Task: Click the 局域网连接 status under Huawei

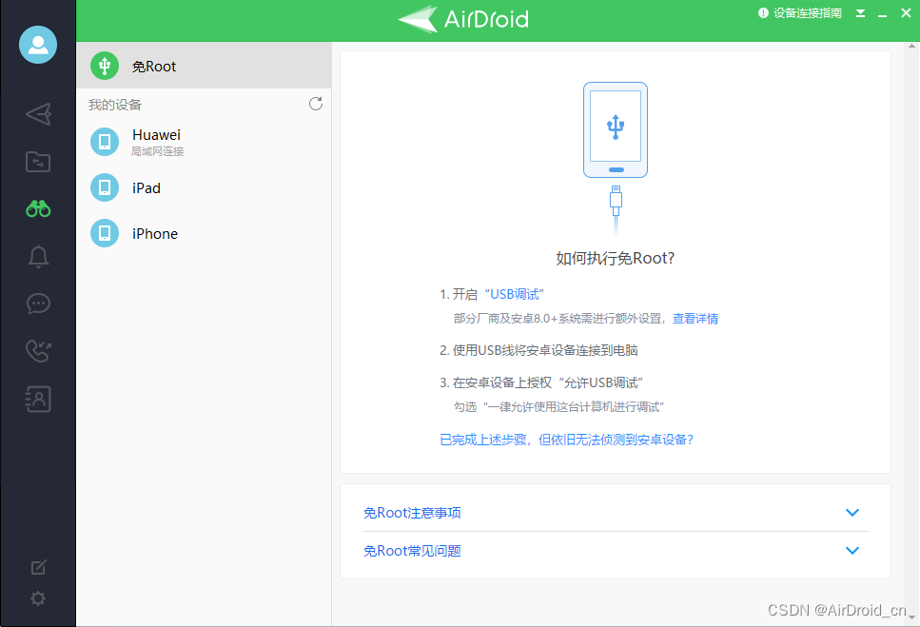Action: tap(157, 151)
